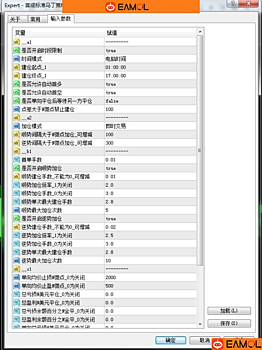Toggle false value of 是否单向平仓后等待另一方平仓
The height and width of the screenshot is (350, 262).
150,101
